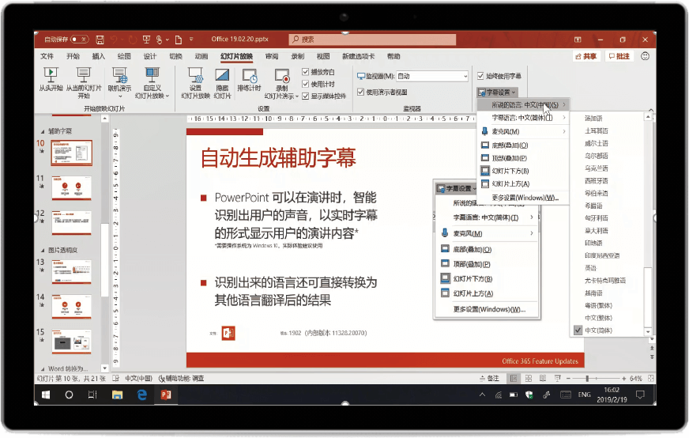Open Task View on the taskbar
Screen dimensions: 689x438
coord(92,395)
